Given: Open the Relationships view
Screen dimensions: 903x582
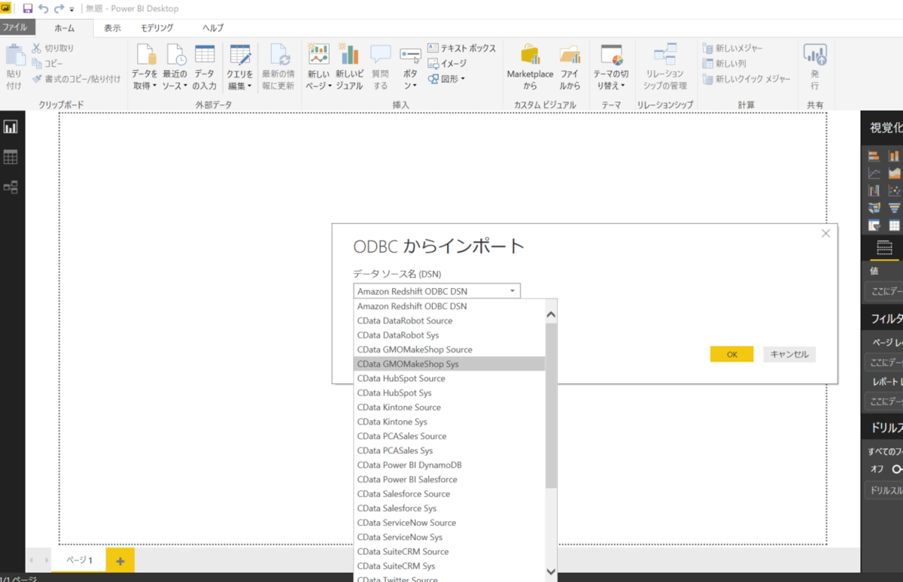Looking at the screenshot, I should [11, 187].
